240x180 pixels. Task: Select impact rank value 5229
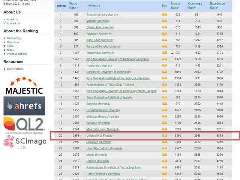click(x=178, y=129)
